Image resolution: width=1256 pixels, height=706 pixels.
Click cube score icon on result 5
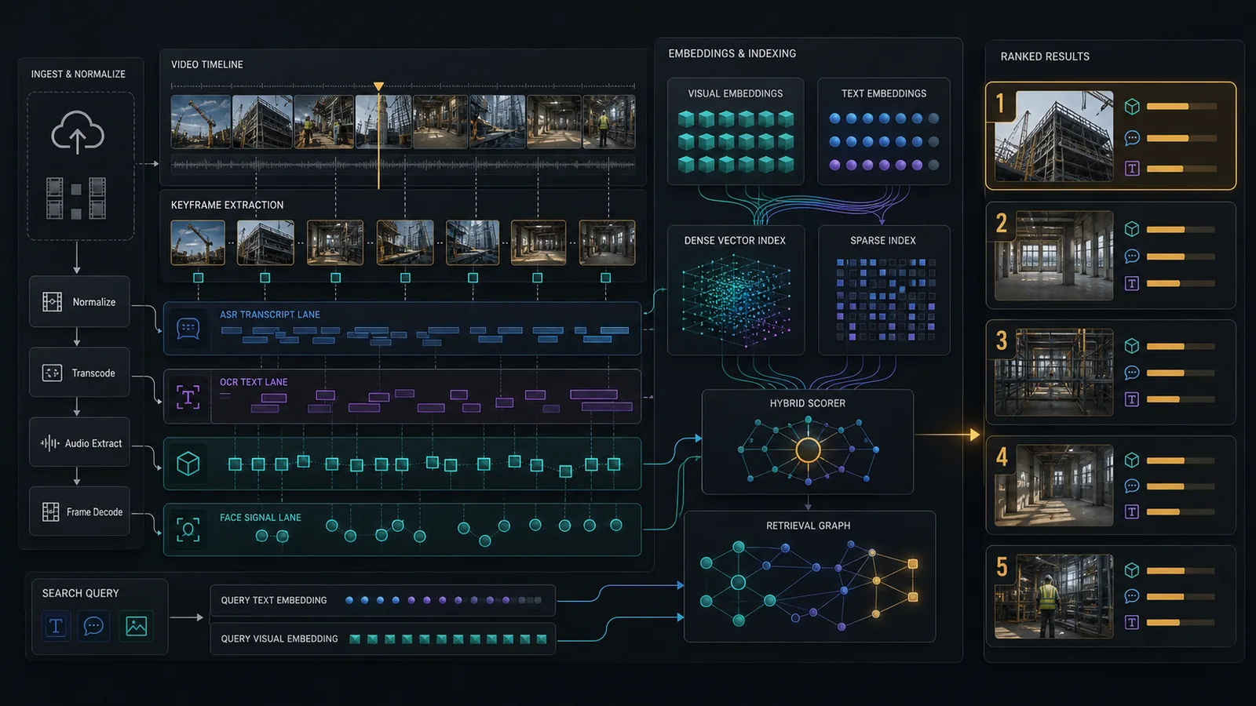(x=1132, y=570)
